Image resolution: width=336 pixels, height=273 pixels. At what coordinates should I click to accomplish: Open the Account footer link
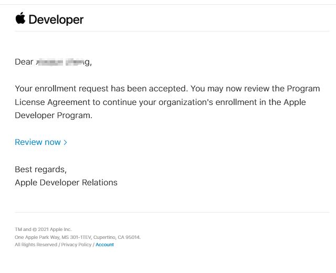(x=104, y=245)
